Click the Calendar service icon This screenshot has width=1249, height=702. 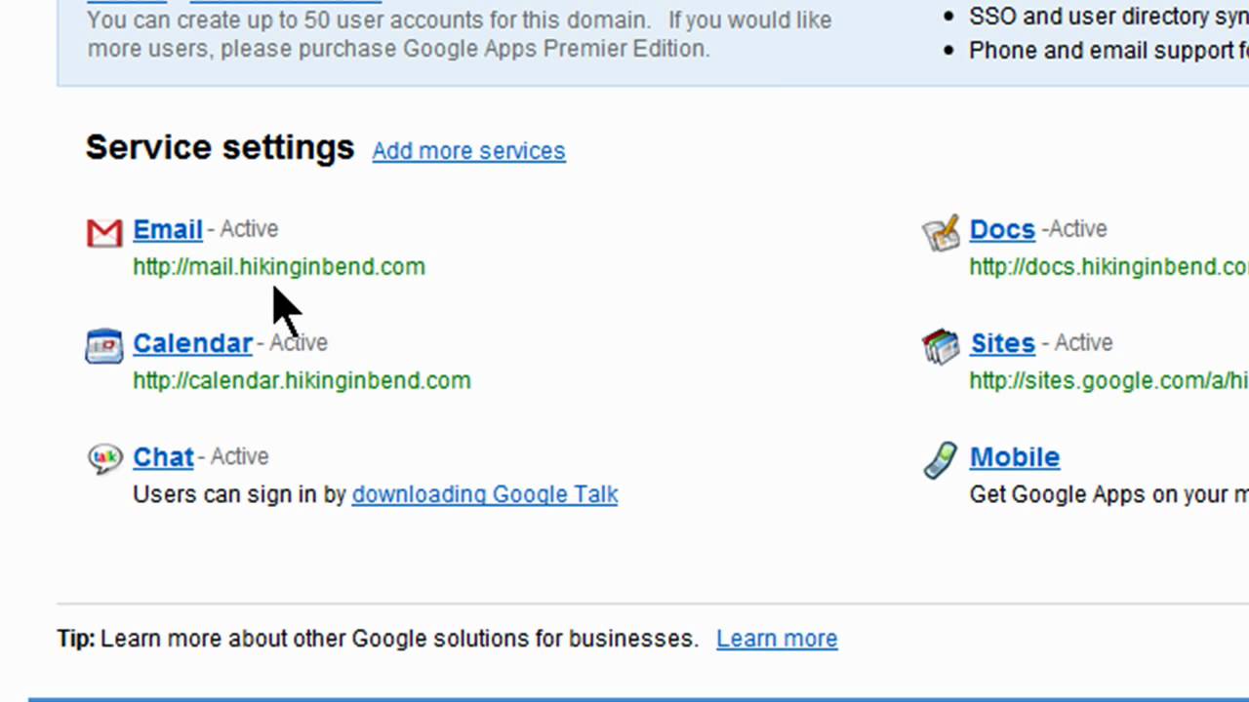[x=104, y=346]
